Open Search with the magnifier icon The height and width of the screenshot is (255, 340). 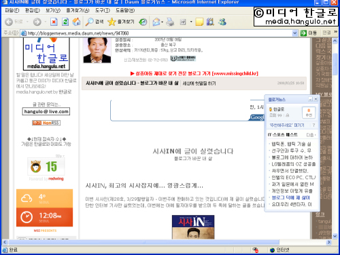(89, 22)
